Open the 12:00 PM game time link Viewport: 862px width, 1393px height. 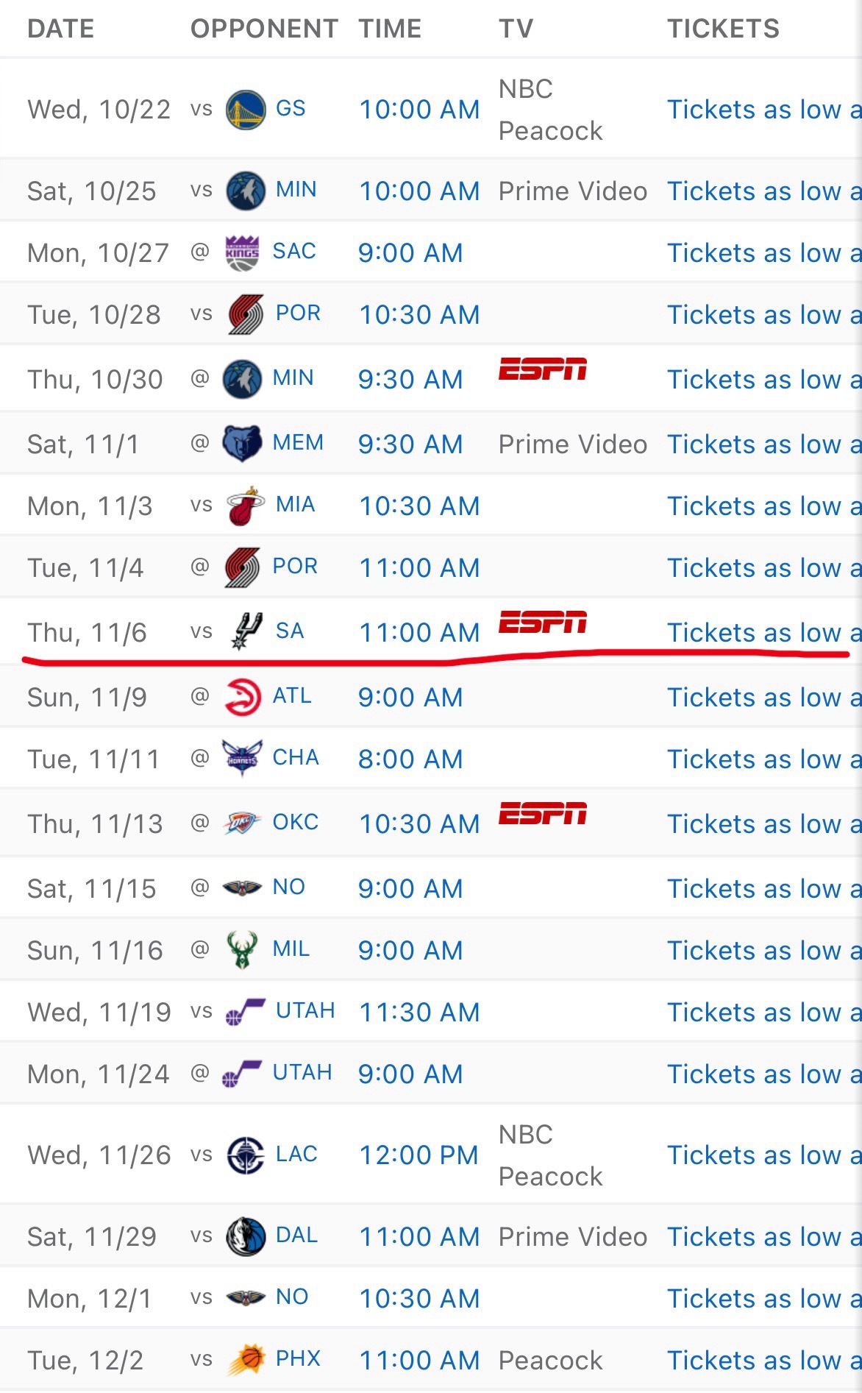pos(418,1155)
